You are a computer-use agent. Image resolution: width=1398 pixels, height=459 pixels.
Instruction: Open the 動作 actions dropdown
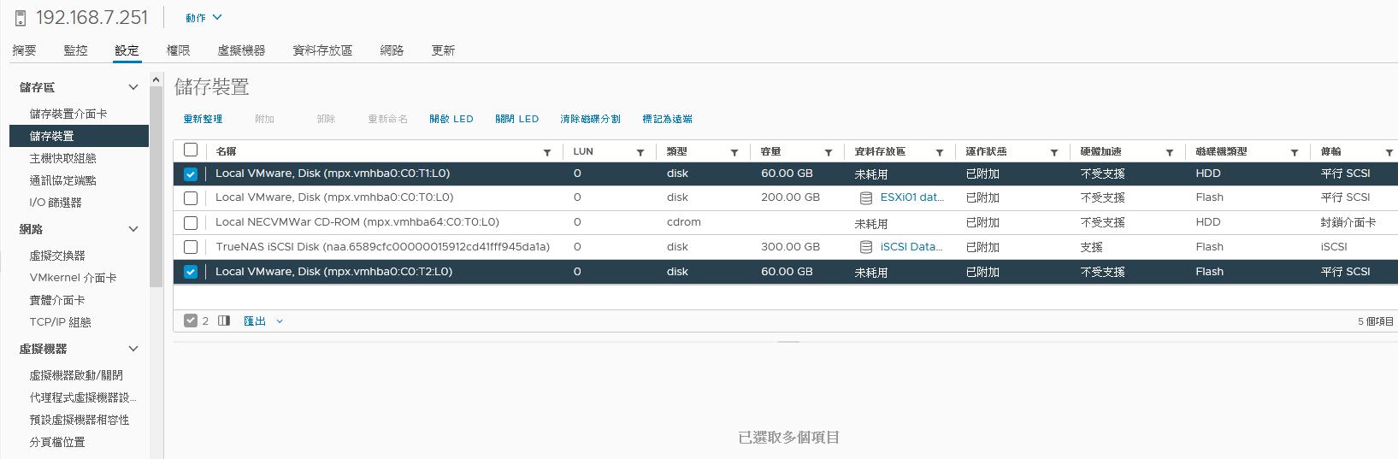(x=204, y=18)
